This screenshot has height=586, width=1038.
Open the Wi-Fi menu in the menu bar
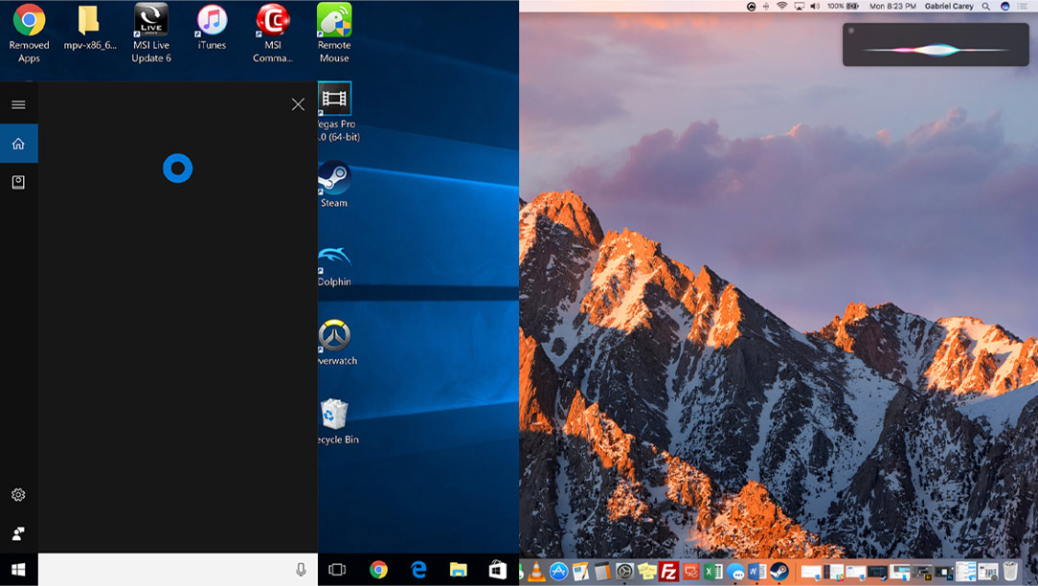pyautogui.click(x=781, y=6)
